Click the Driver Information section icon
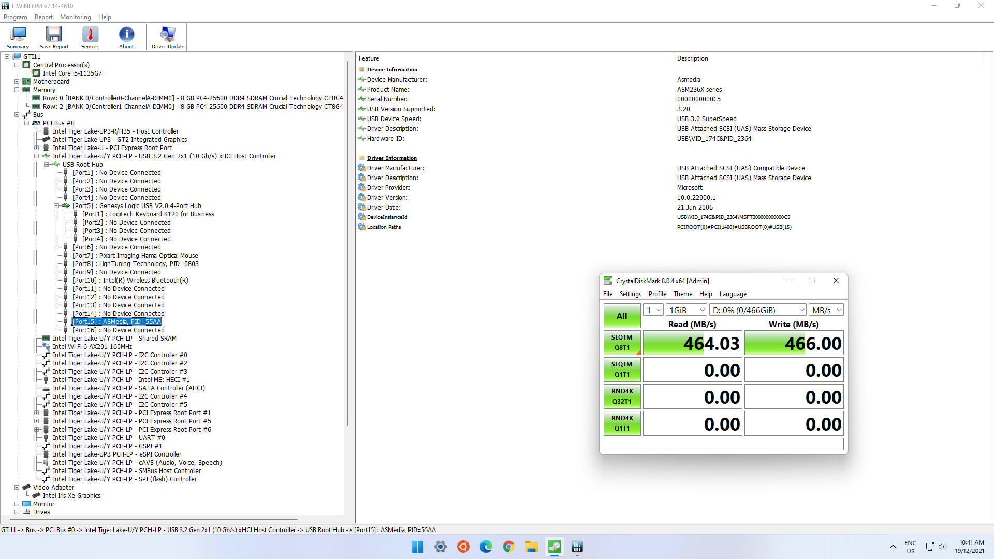 pyautogui.click(x=362, y=158)
